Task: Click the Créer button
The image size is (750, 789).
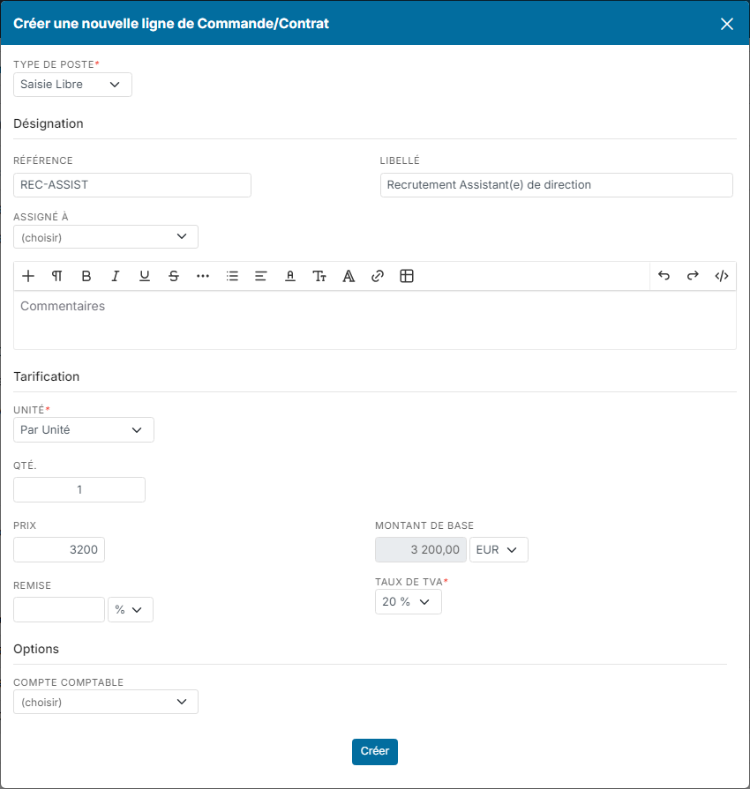Action: (x=375, y=752)
